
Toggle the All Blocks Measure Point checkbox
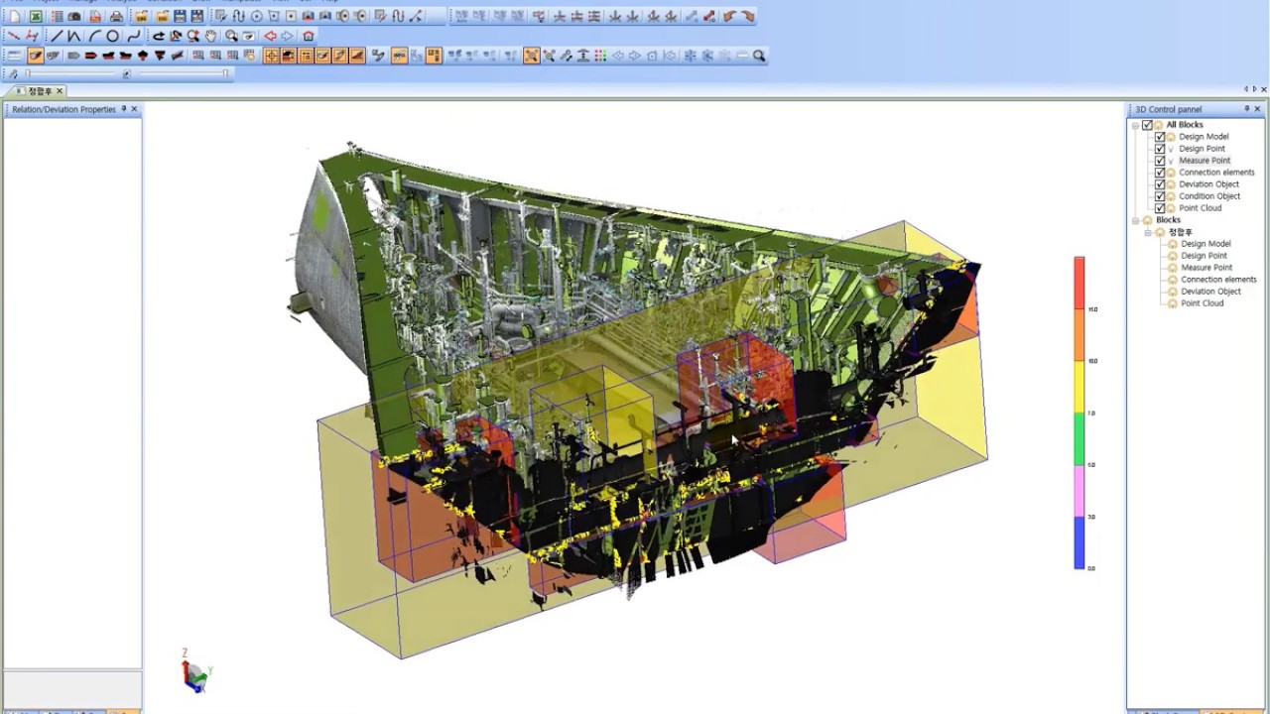click(1159, 161)
